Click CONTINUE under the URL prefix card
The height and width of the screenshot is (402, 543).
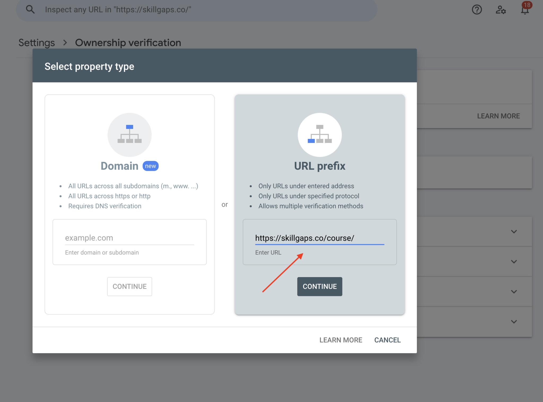pyautogui.click(x=319, y=286)
